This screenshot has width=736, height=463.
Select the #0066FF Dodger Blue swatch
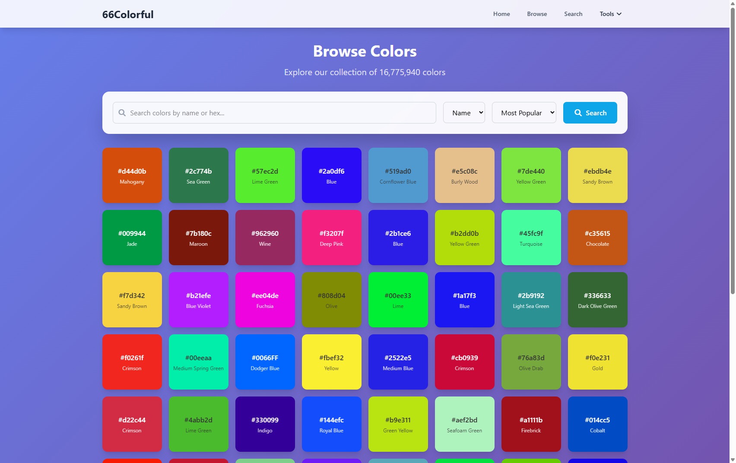[x=265, y=362]
